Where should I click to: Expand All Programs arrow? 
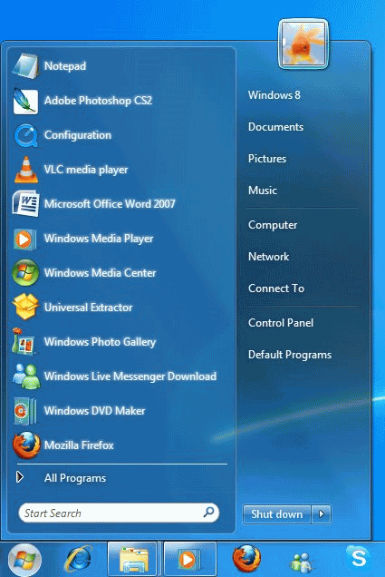pos(20,477)
